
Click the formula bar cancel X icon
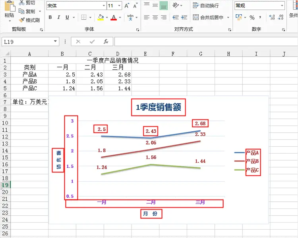point(78,42)
